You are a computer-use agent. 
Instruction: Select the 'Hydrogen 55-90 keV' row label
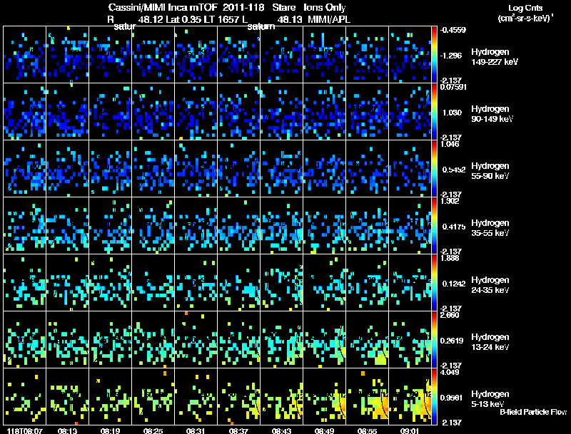click(490, 171)
